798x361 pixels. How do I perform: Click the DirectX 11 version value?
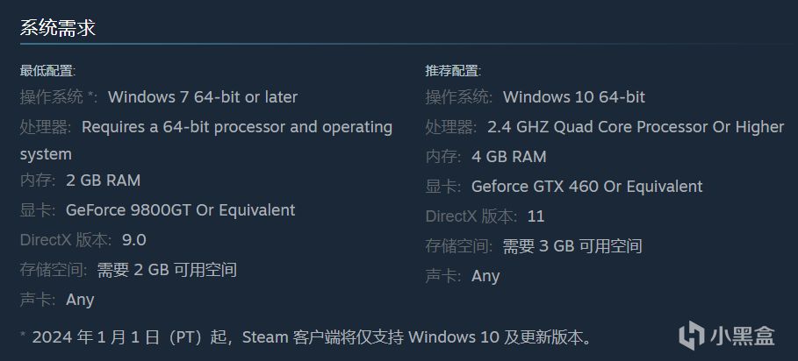pyautogui.click(x=536, y=216)
